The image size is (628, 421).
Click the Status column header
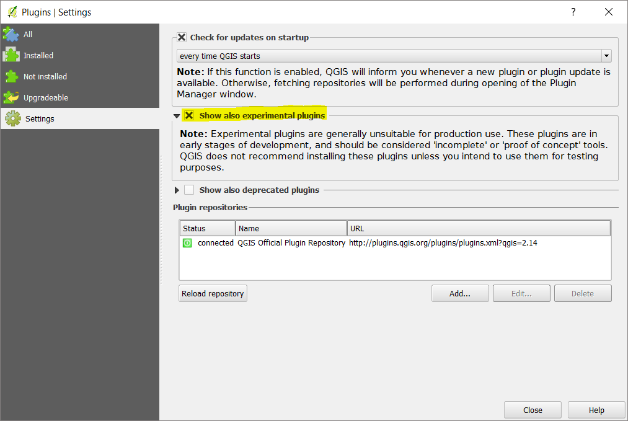207,228
